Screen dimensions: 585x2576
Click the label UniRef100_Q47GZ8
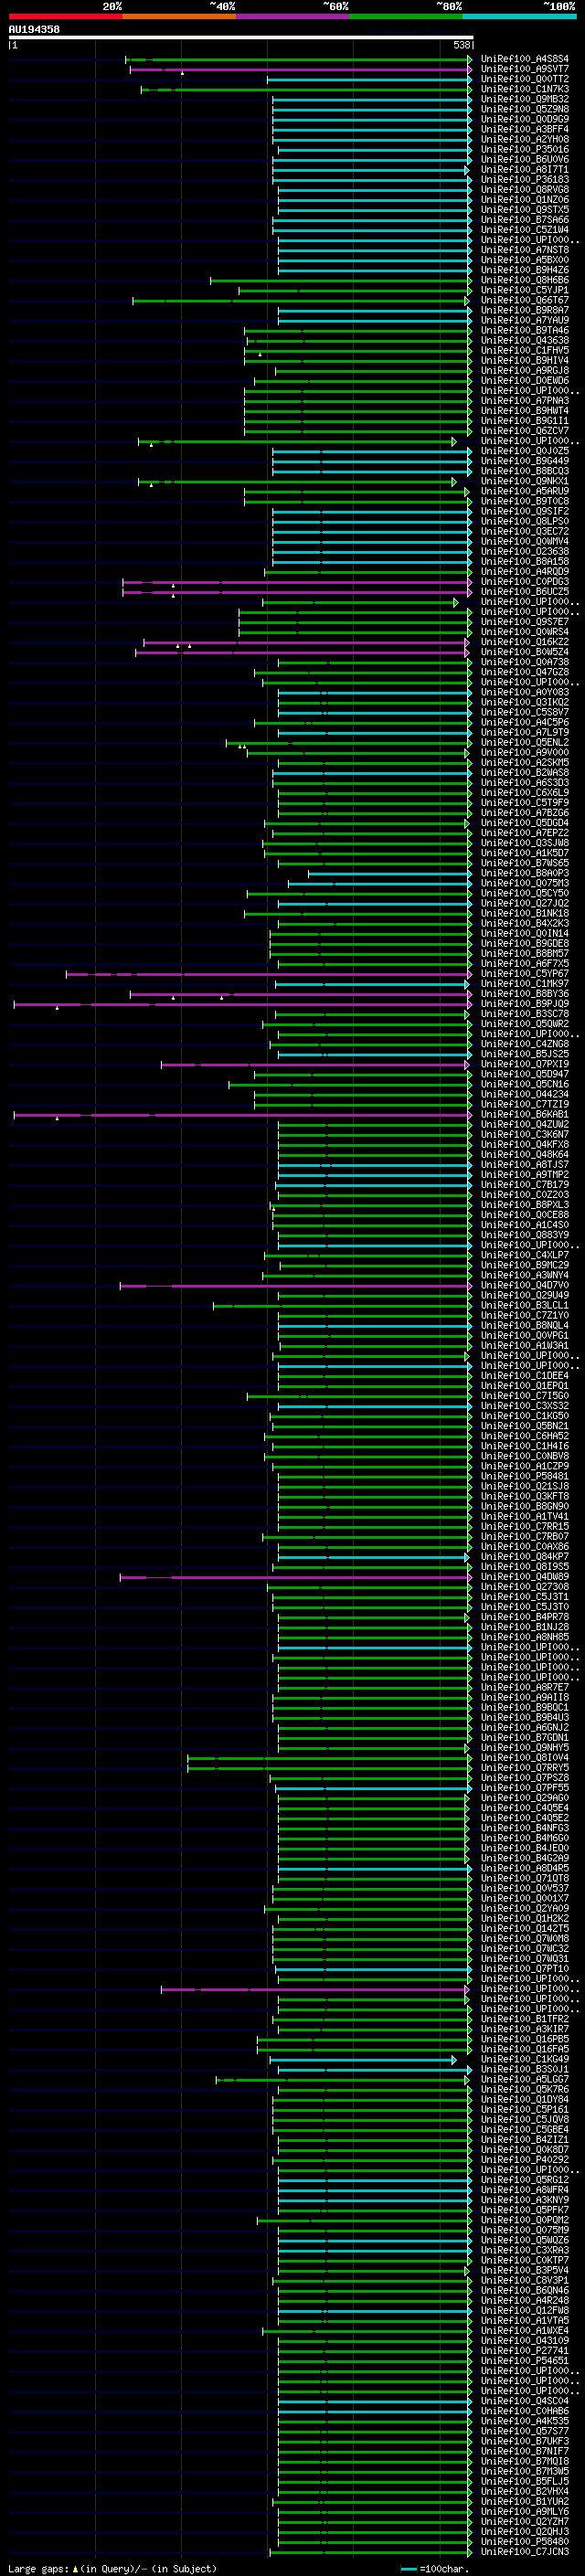click(x=524, y=672)
